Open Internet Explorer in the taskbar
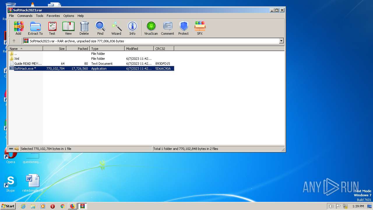The image size is (373, 210). click(23, 206)
